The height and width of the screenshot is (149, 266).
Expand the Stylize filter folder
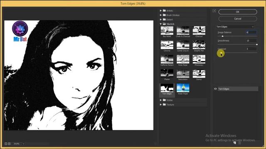point(161,100)
